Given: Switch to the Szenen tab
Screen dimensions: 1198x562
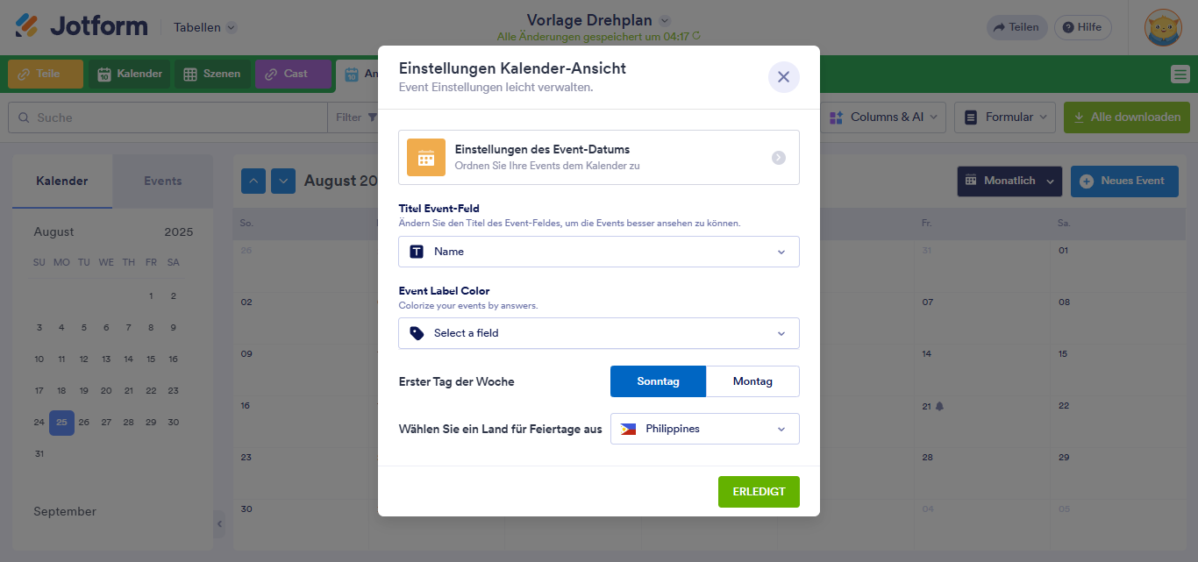Looking at the screenshot, I should [x=213, y=75].
